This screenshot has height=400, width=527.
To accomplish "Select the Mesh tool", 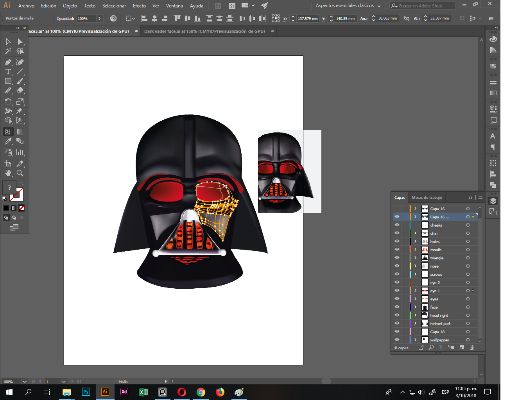I will pyautogui.click(x=8, y=132).
